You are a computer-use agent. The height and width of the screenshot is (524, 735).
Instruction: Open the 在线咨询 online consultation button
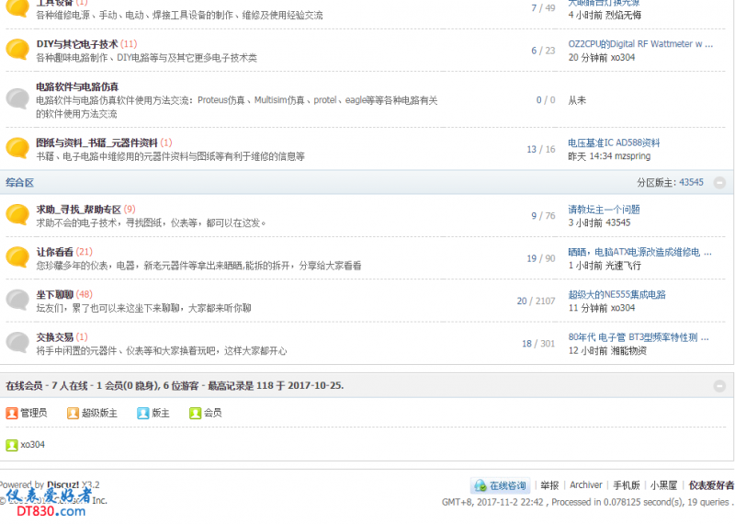coord(501,485)
